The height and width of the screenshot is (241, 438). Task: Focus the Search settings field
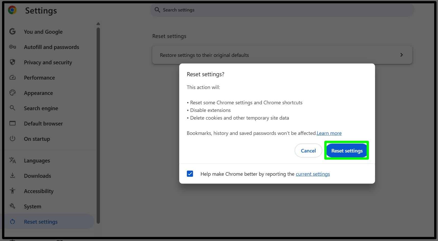click(x=282, y=10)
